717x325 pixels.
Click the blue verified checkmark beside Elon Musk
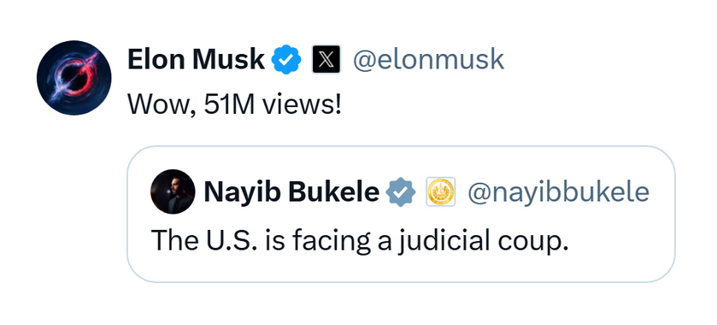286,60
